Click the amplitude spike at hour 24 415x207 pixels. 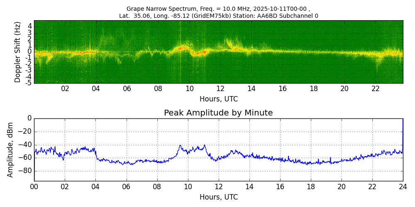click(403, 120)
